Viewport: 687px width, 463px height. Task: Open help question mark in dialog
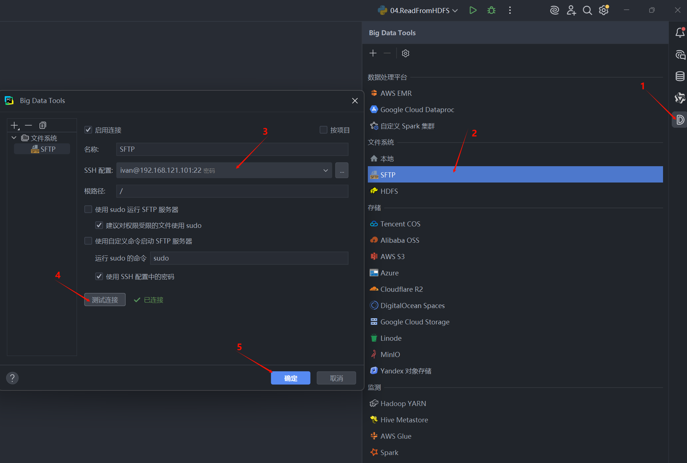tap(12, 378)
